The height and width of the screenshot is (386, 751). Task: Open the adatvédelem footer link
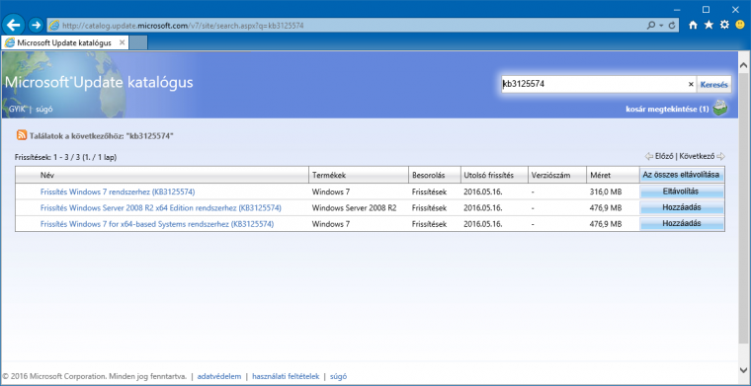click(219, 376)
